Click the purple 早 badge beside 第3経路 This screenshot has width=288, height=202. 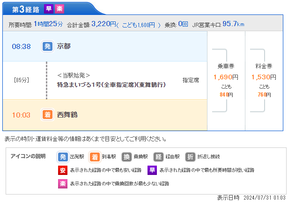pyautogui.click(x=49, y=8)
